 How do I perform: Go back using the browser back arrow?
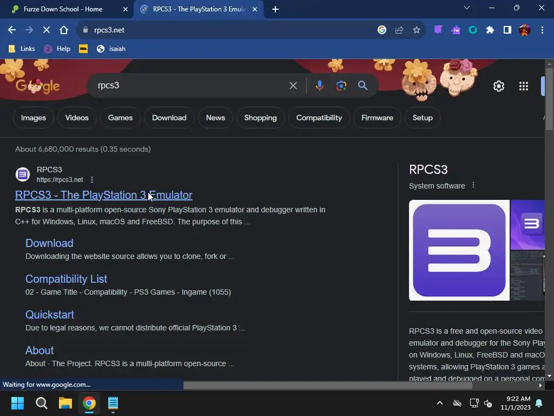[12, 30]
